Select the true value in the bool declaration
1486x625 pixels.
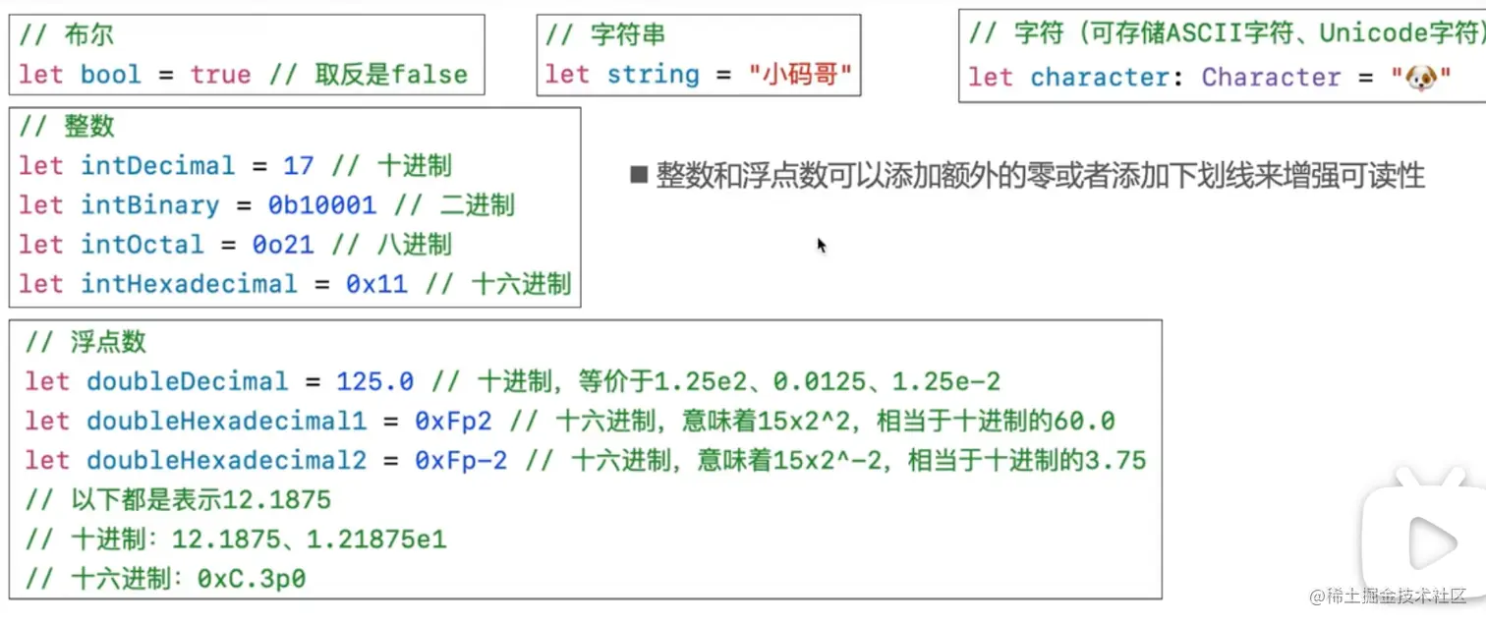(218, 75)
